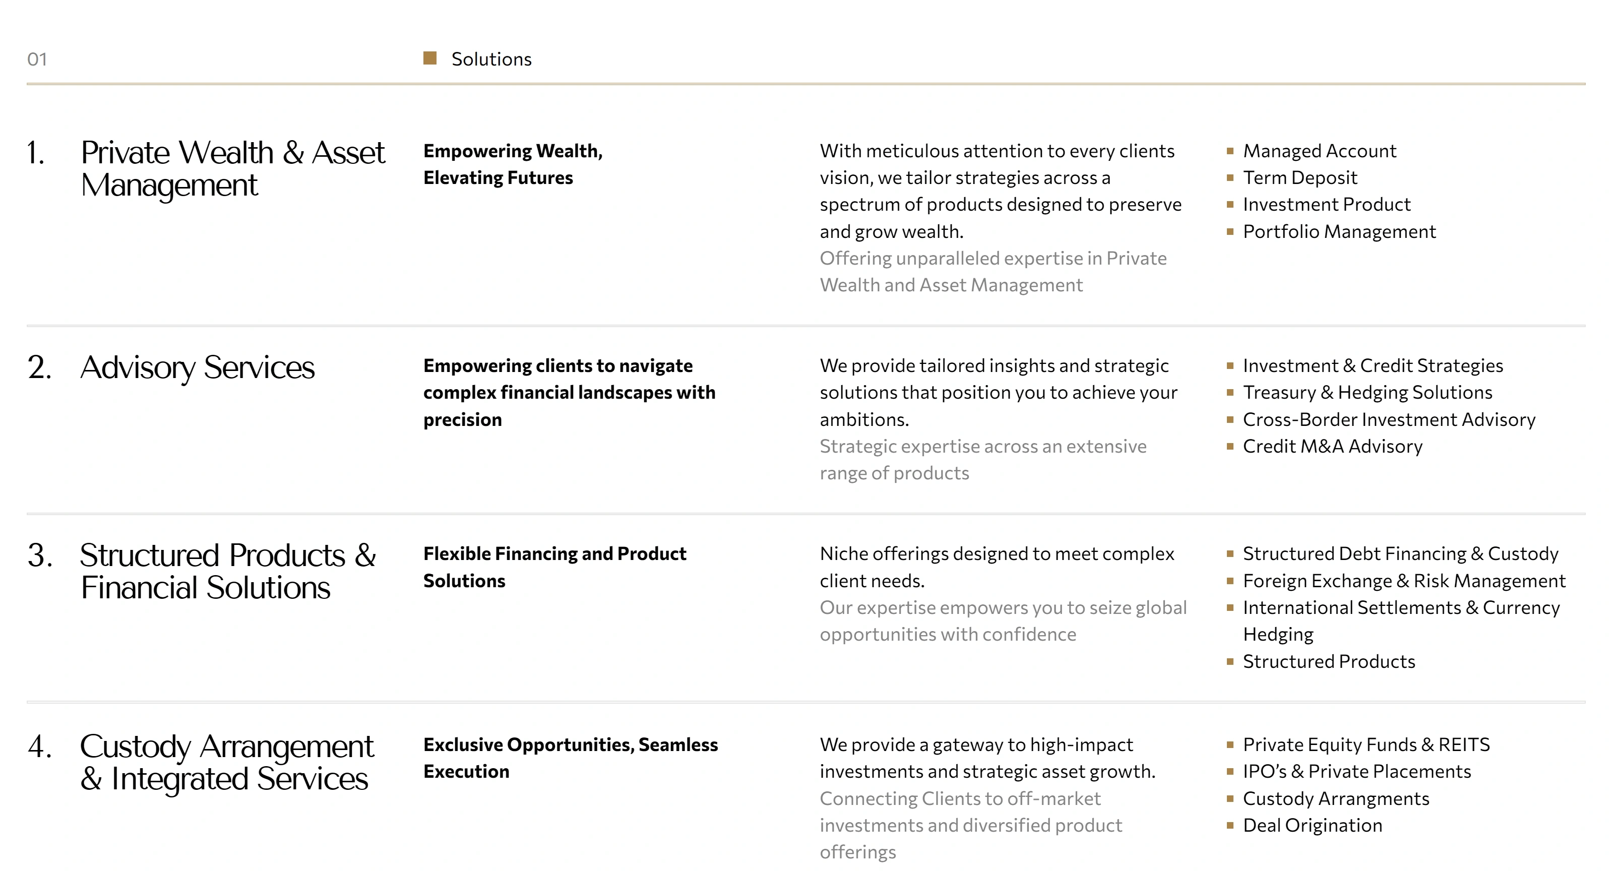Select Custody Arrangement & Integrated Services heading
The image size is (1613, 872).
227,762
